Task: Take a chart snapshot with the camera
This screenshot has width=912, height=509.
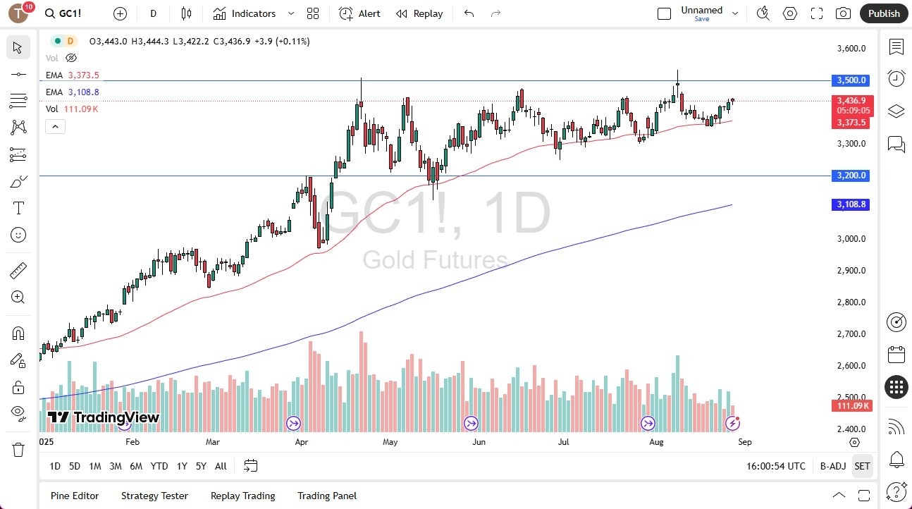Action: coord(843,13)
